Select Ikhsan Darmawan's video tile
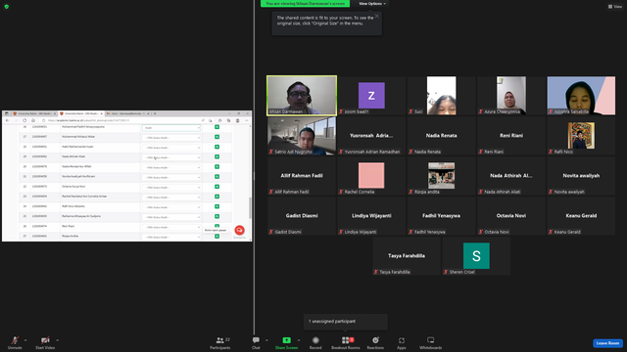The height and width of the screenshot is (352, 627). (302, 96)
